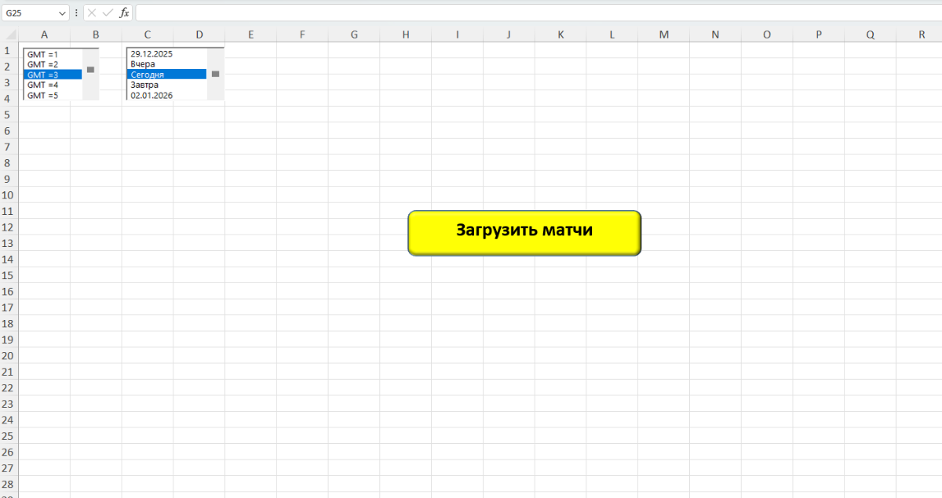
Task: Click the Insert Function fx icon
Action: [124, 13]
